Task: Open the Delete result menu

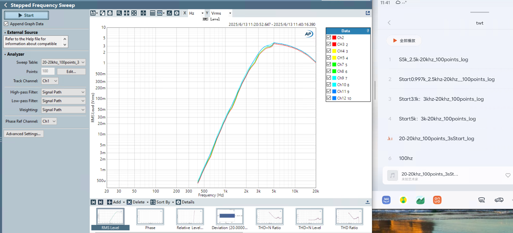Action: tap(138, 202)
